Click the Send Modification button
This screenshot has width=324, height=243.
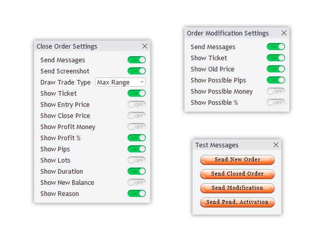(237, 188)
